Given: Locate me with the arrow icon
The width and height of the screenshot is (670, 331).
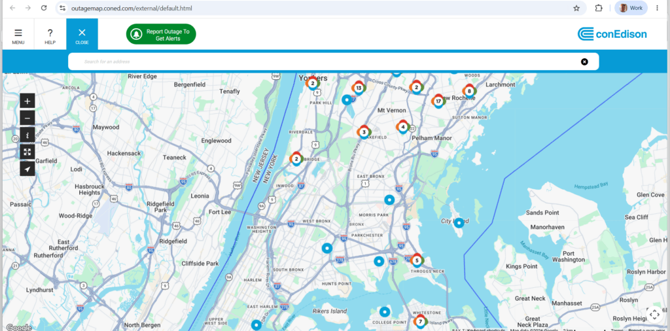Looking at the screenshot, I should pos(27,169).
